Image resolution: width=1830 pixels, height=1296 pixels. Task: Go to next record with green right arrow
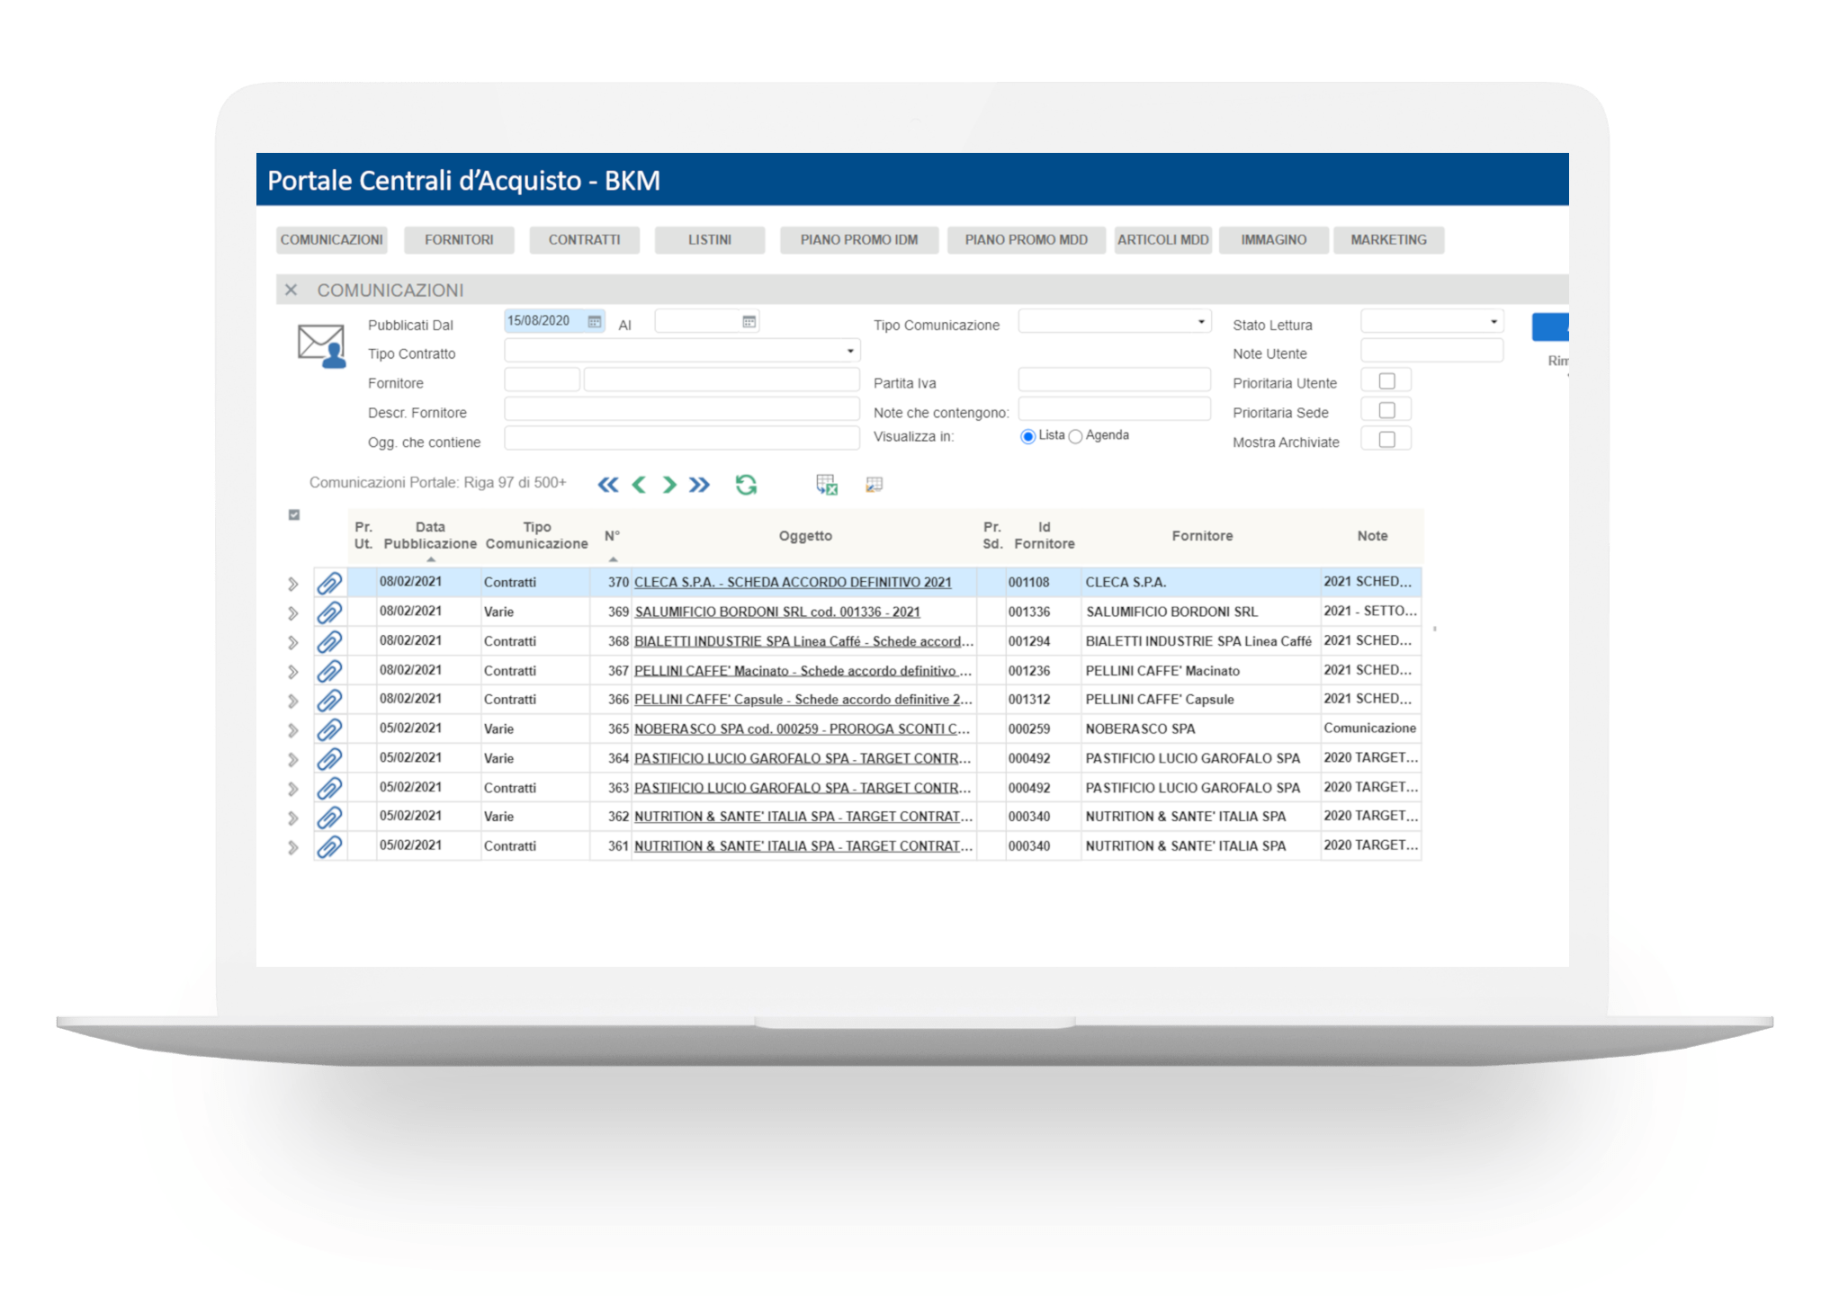(669, 485)
